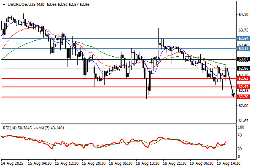Click the RSI(14) 50.3845 indicator label
This screenshot has height=168, width=253.
pos(17,128)
